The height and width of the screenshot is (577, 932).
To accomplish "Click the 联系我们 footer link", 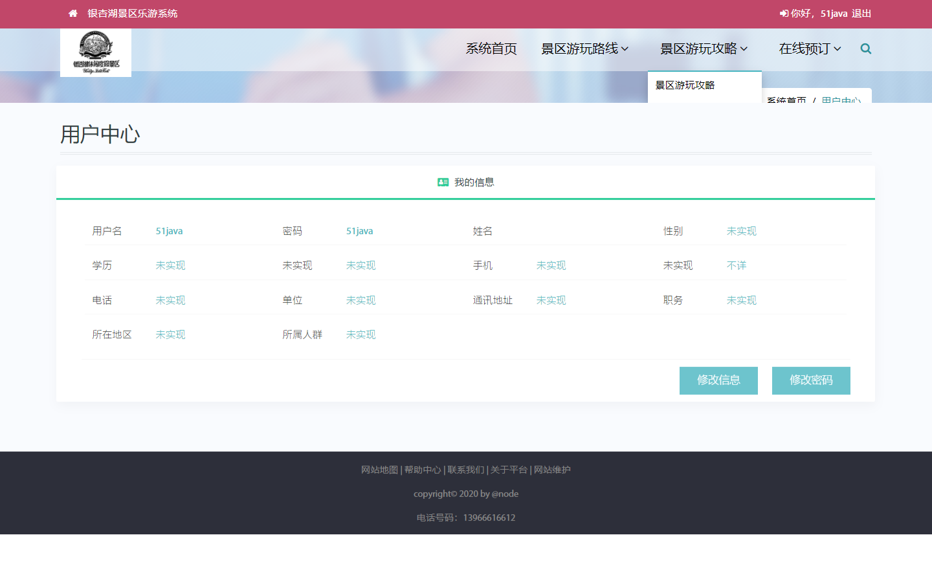I will click(466, 470).
